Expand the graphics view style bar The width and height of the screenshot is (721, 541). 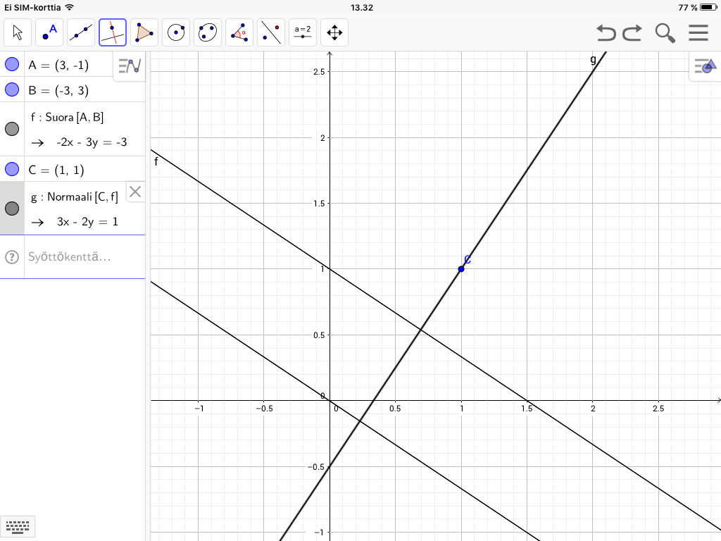705,66
